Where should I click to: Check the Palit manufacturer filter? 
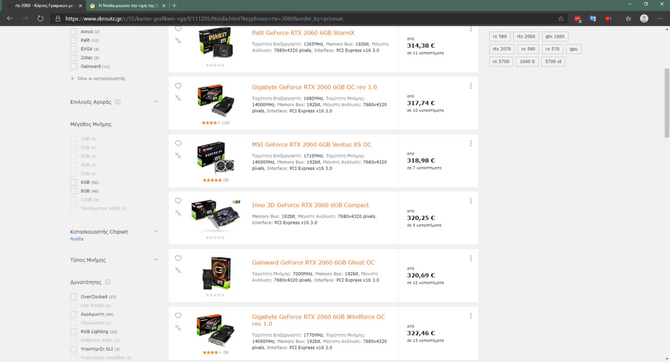click(74, 40)
